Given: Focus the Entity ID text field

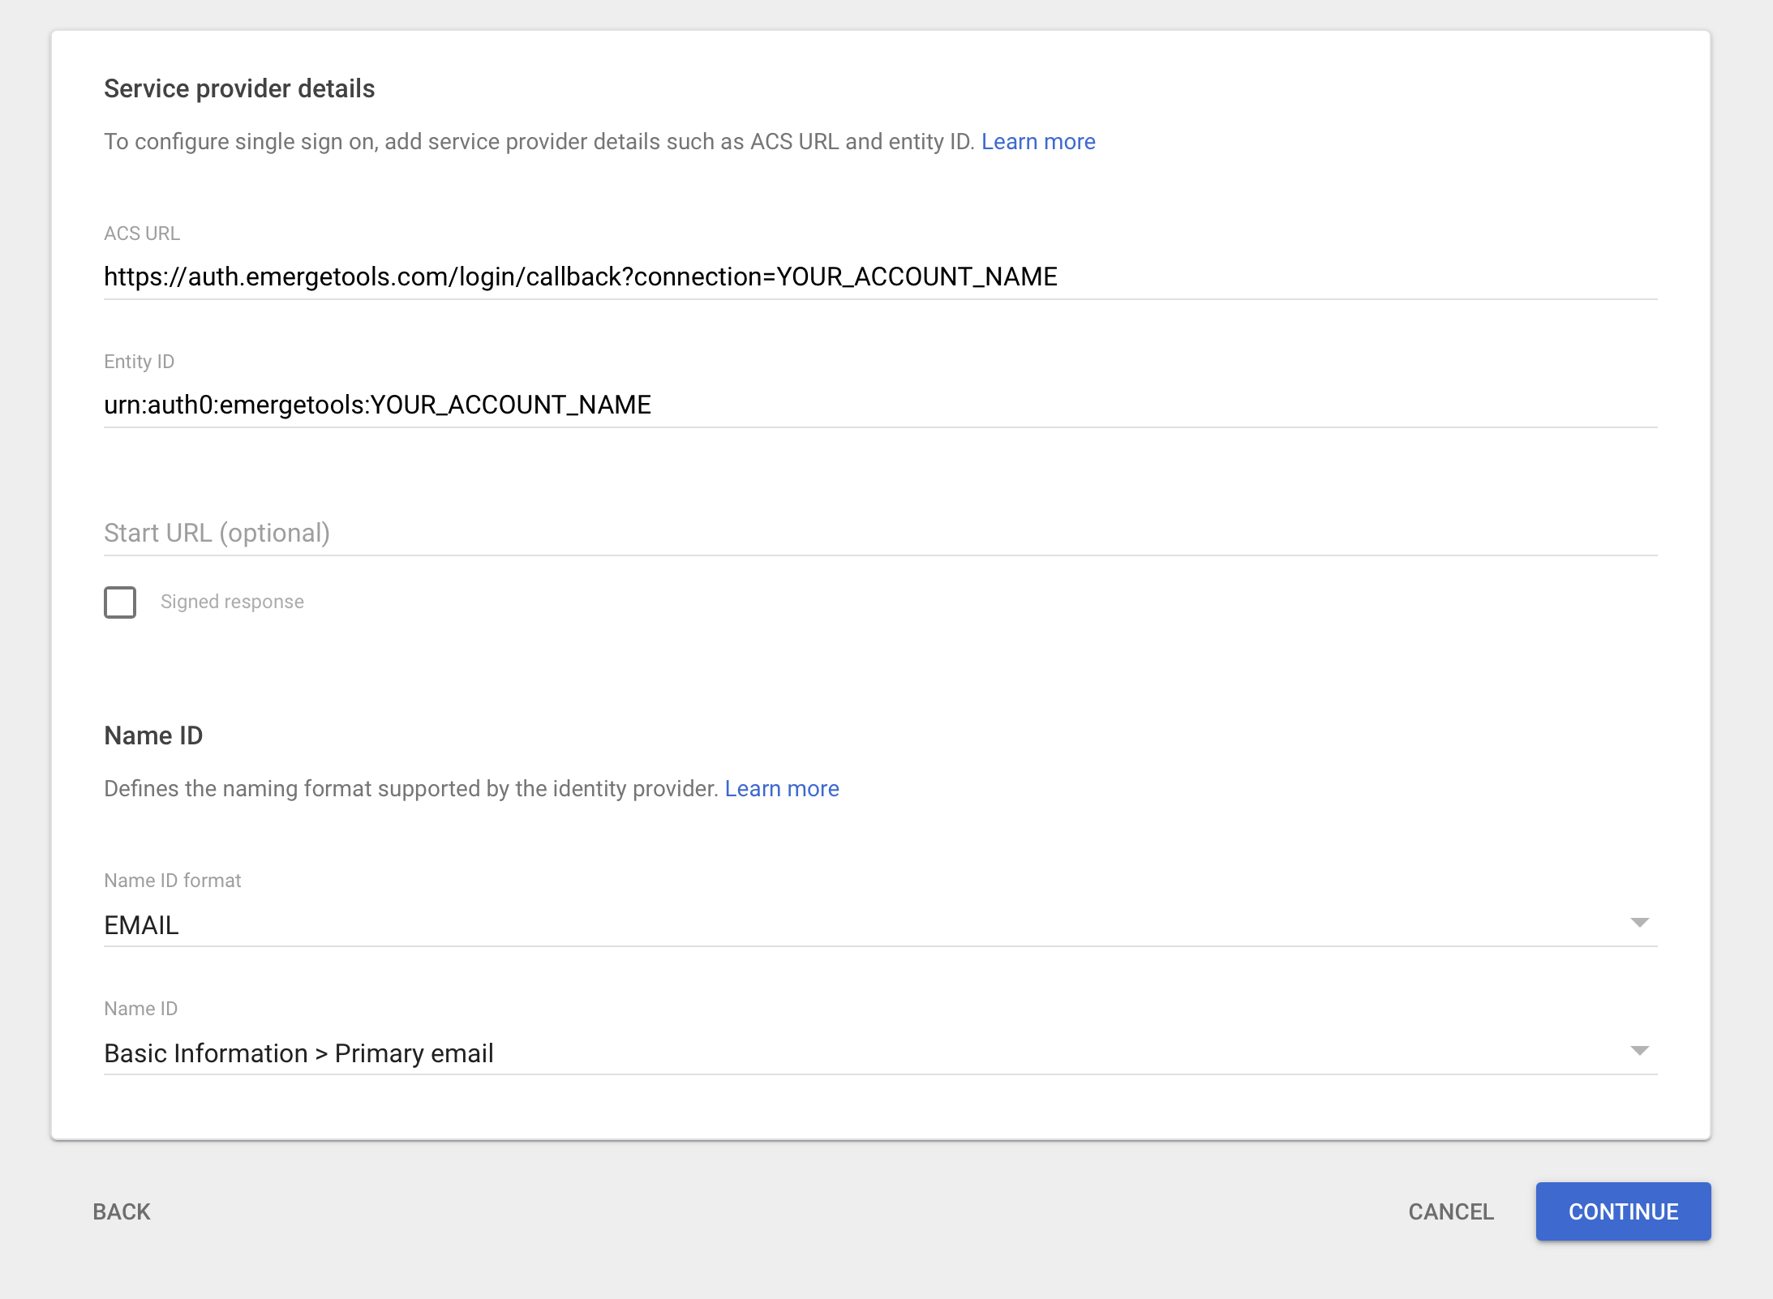Looking at the screenshot, I should pyautogui.click(x=880, y=405).
